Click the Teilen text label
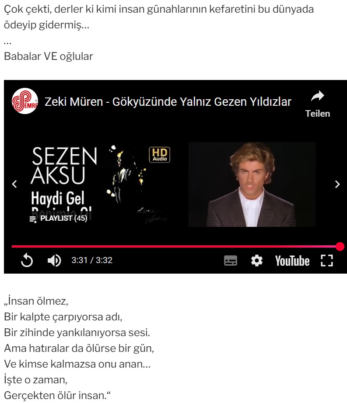This screenshot has height=403, width=347. click(318, 114)
